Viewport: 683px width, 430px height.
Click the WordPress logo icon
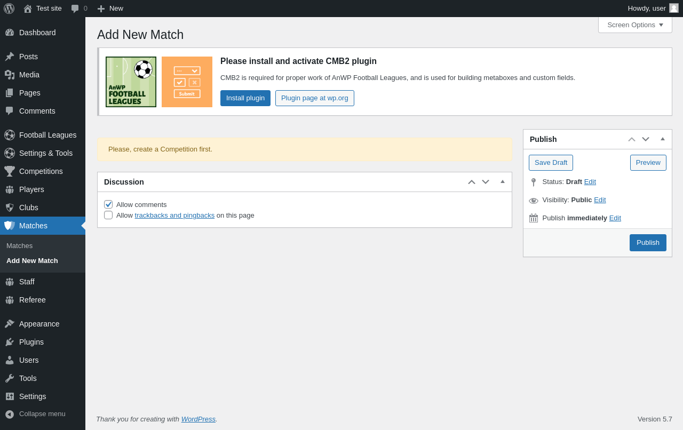[9, 9]
